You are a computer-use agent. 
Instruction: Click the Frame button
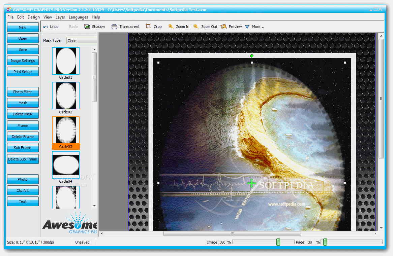pyautogui.click(x=23, y=125)
